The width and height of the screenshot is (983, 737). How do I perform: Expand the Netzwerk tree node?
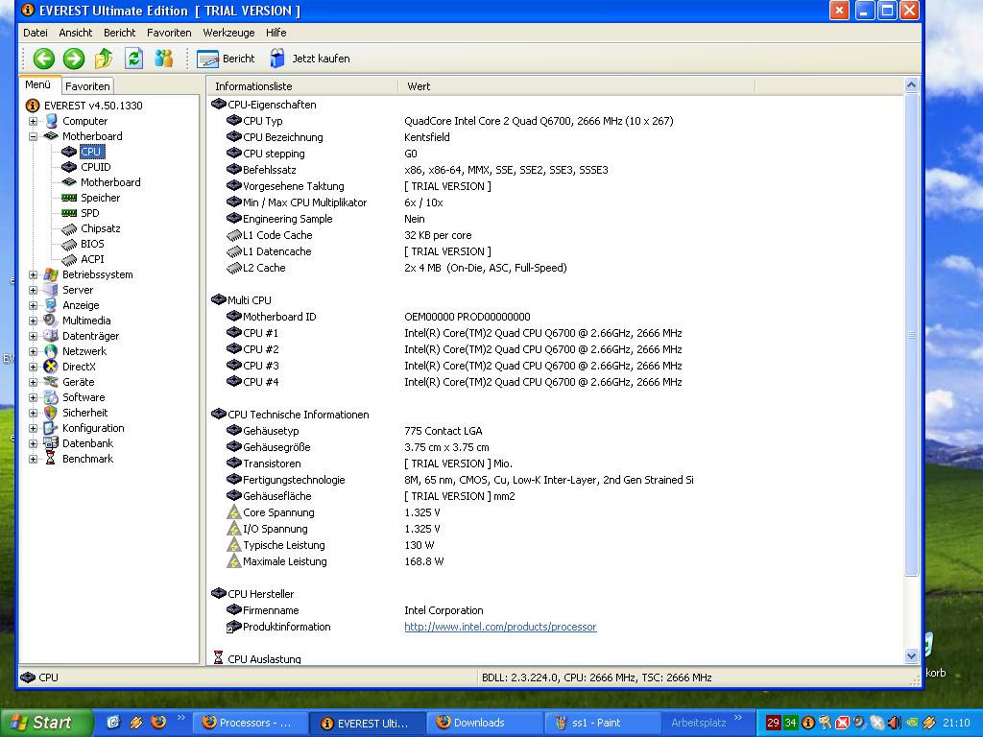tap(34, 351)
